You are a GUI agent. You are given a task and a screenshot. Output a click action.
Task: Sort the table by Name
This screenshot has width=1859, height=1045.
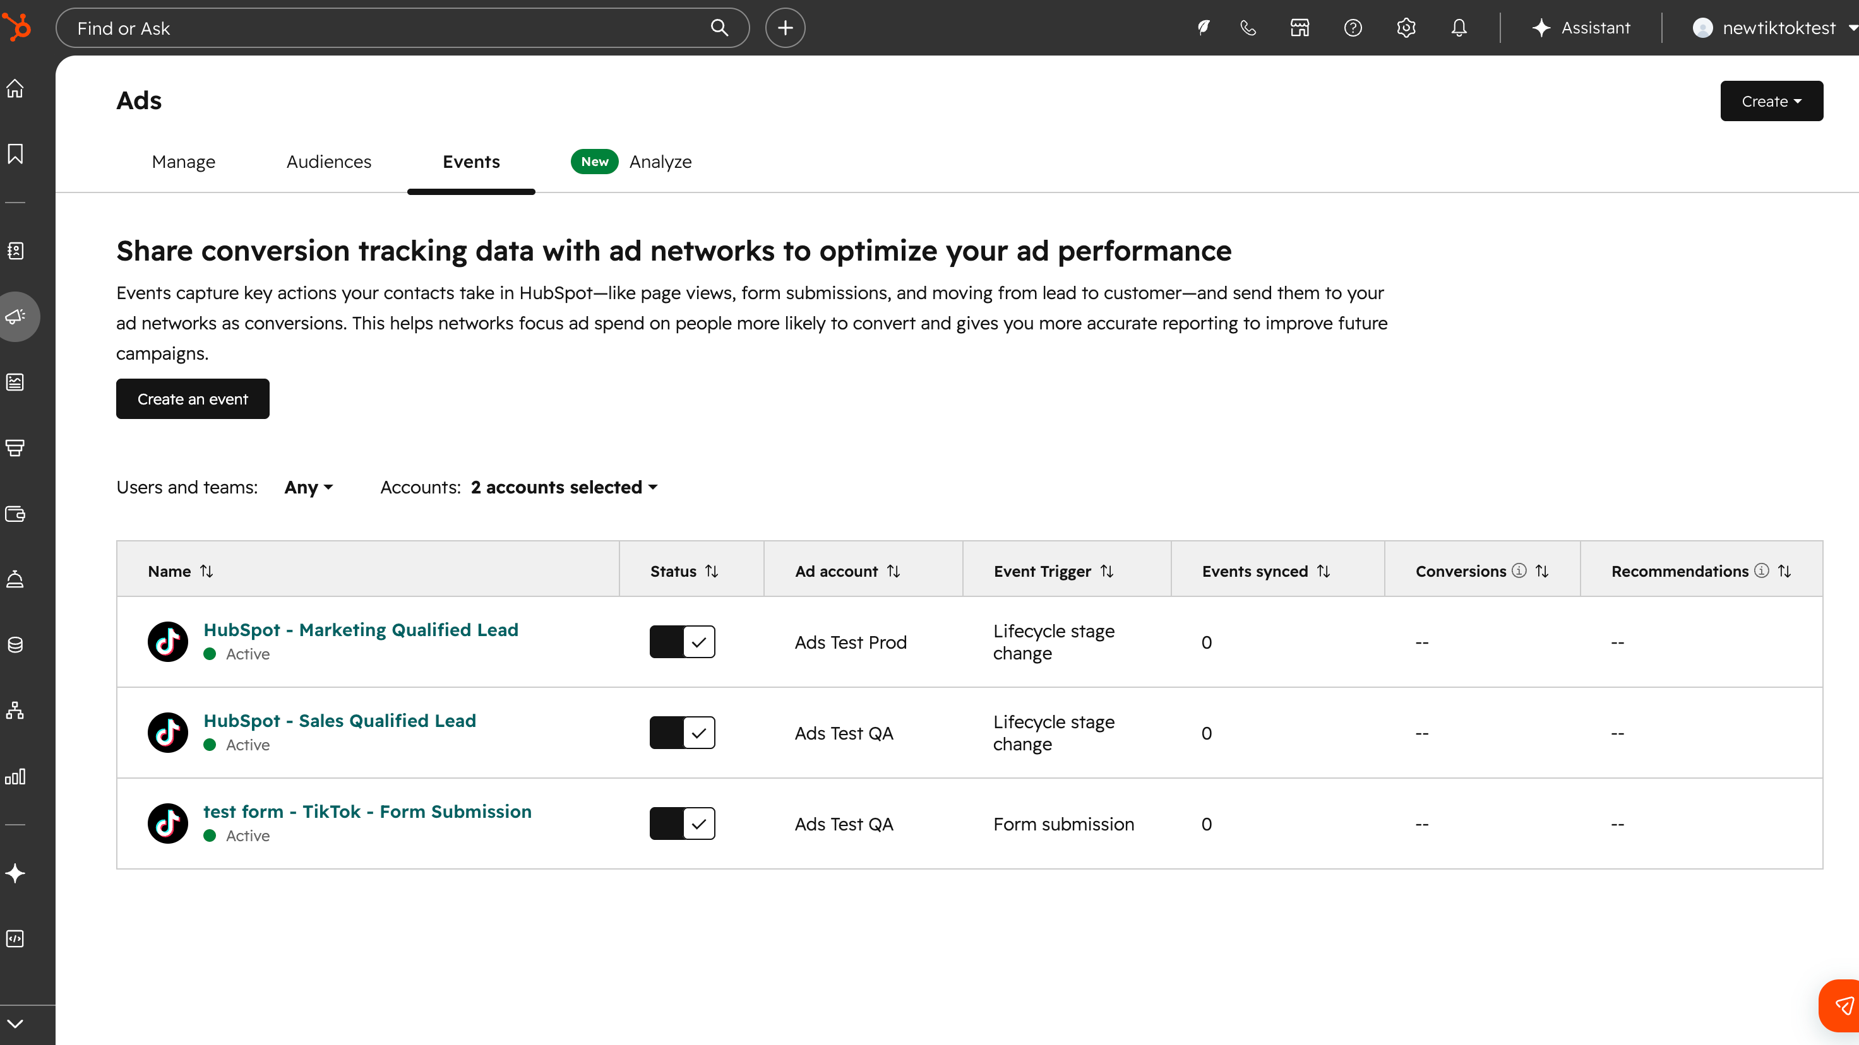tap(206, 571)
